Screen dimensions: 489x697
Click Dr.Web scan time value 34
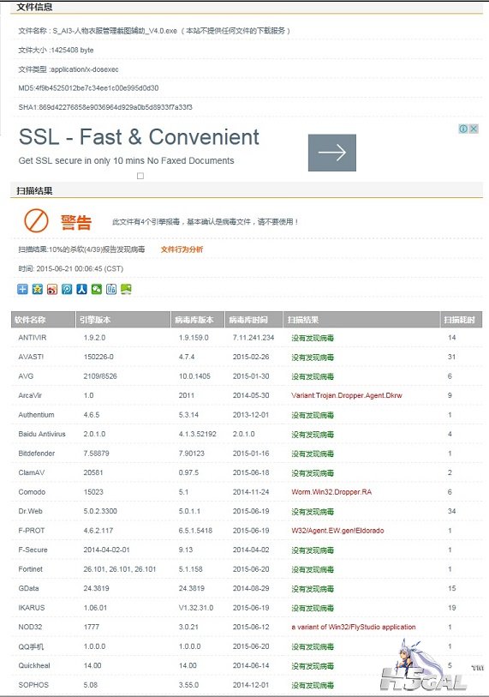[x=451, y=511]
